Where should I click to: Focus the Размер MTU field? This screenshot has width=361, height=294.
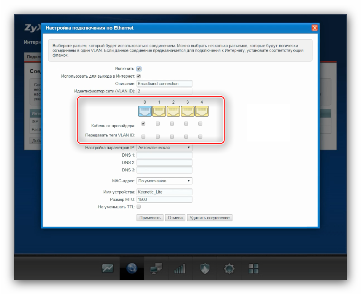164,199
